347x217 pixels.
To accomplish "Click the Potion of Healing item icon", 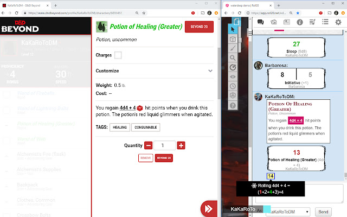I will coord(102,27).
